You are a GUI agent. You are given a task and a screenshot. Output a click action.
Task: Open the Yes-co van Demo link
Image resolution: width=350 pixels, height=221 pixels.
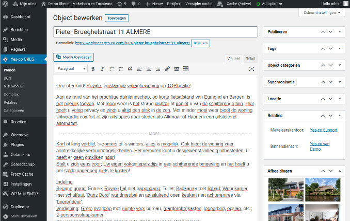tap(320, 146)
